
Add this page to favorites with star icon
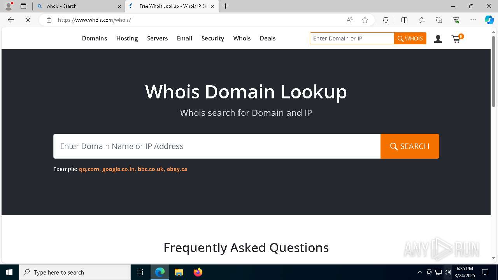tap(365, 20)
